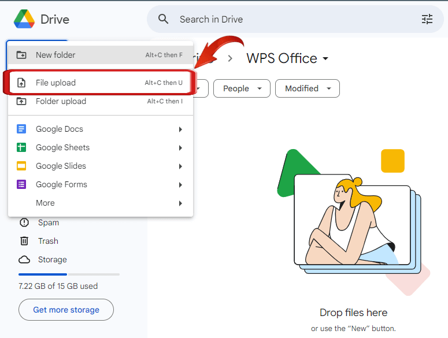Open the More menu item
448x338 pixels.
point(101,203)
